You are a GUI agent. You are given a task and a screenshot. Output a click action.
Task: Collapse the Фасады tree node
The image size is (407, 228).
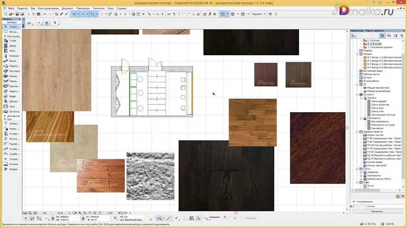tap(357, 54)
